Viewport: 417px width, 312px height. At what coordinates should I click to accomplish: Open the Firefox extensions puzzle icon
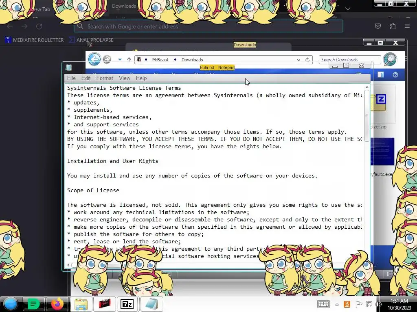[393, 26]
